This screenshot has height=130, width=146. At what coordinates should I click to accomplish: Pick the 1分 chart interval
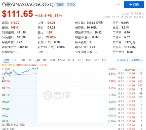click(104, 60)
